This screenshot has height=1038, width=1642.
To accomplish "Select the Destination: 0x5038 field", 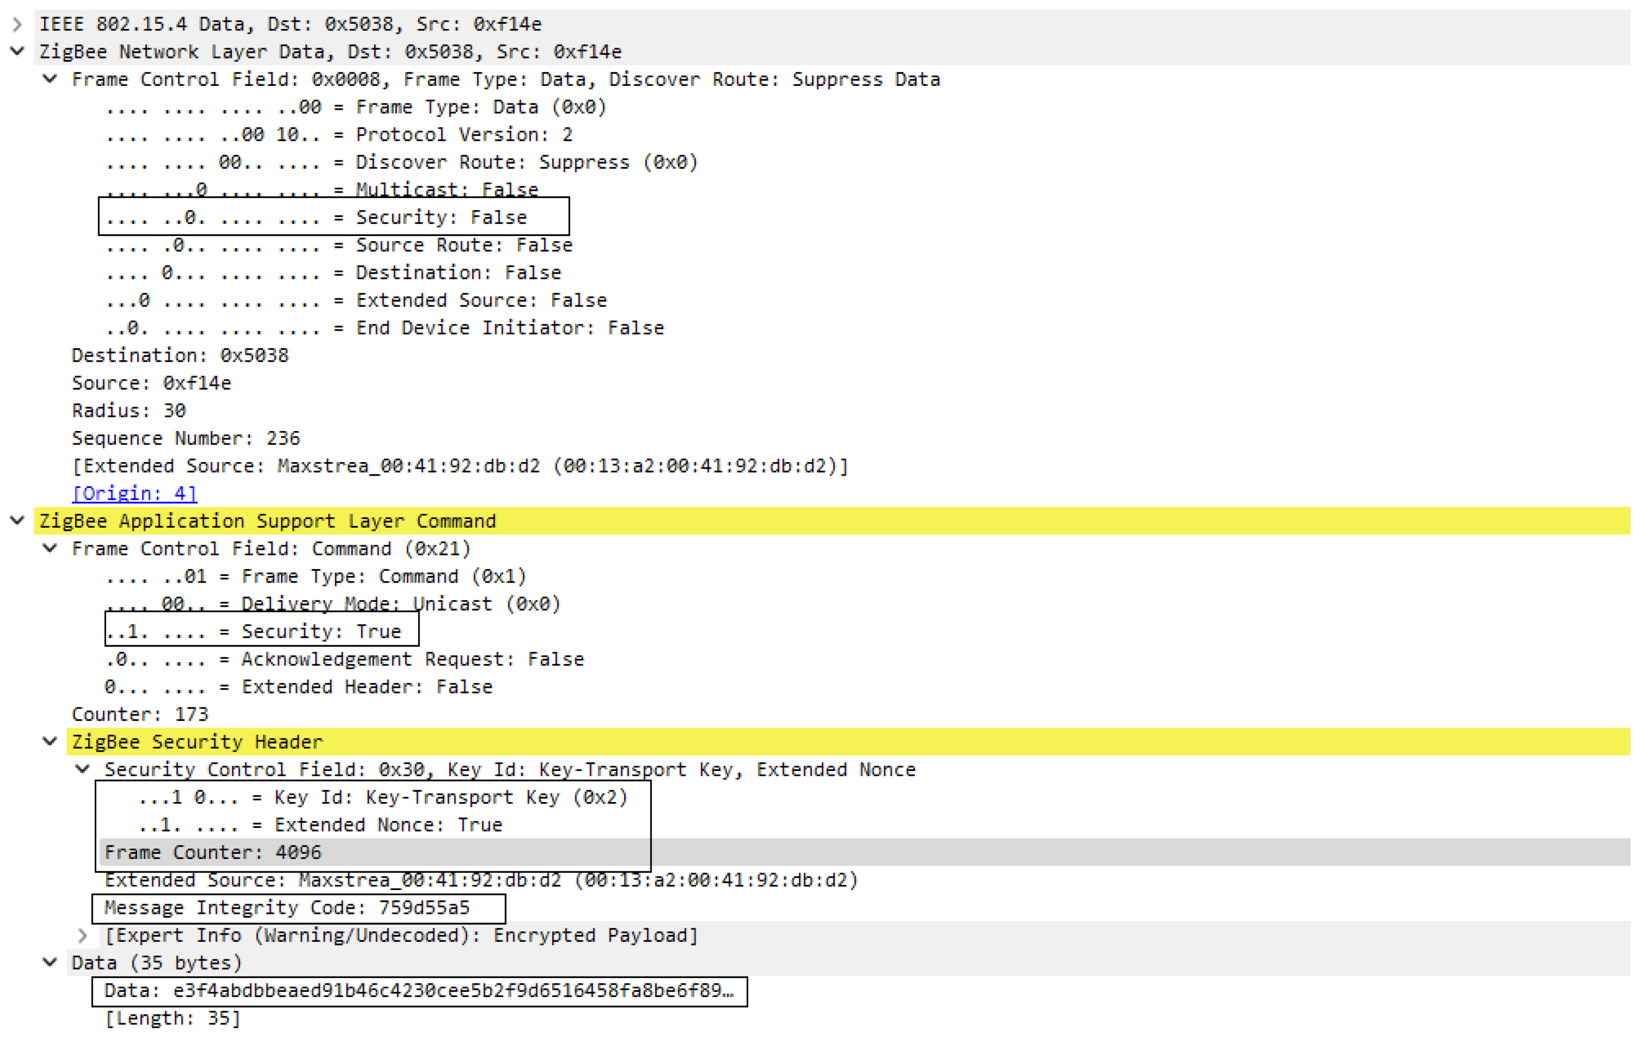I will point(180,355).
